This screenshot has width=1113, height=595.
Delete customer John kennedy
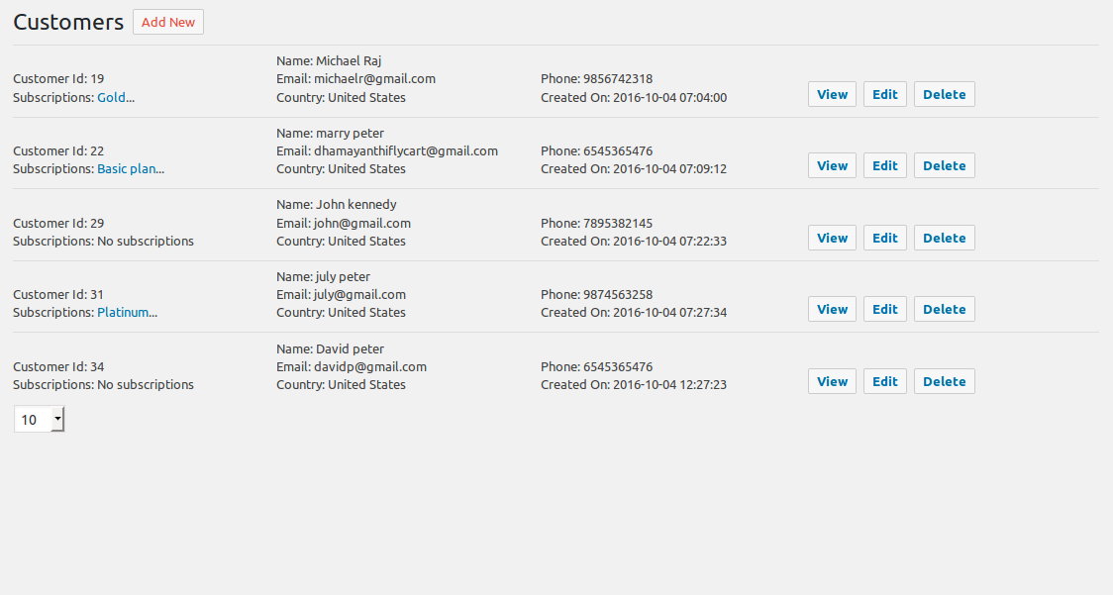click(x=944, y=238)
